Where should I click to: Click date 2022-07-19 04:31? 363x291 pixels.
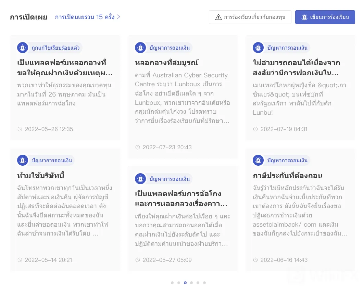coord(284,129)
